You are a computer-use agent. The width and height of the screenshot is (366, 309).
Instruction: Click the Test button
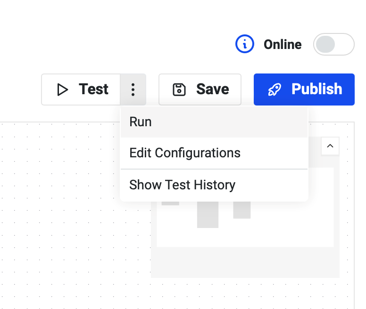point(81,89)
